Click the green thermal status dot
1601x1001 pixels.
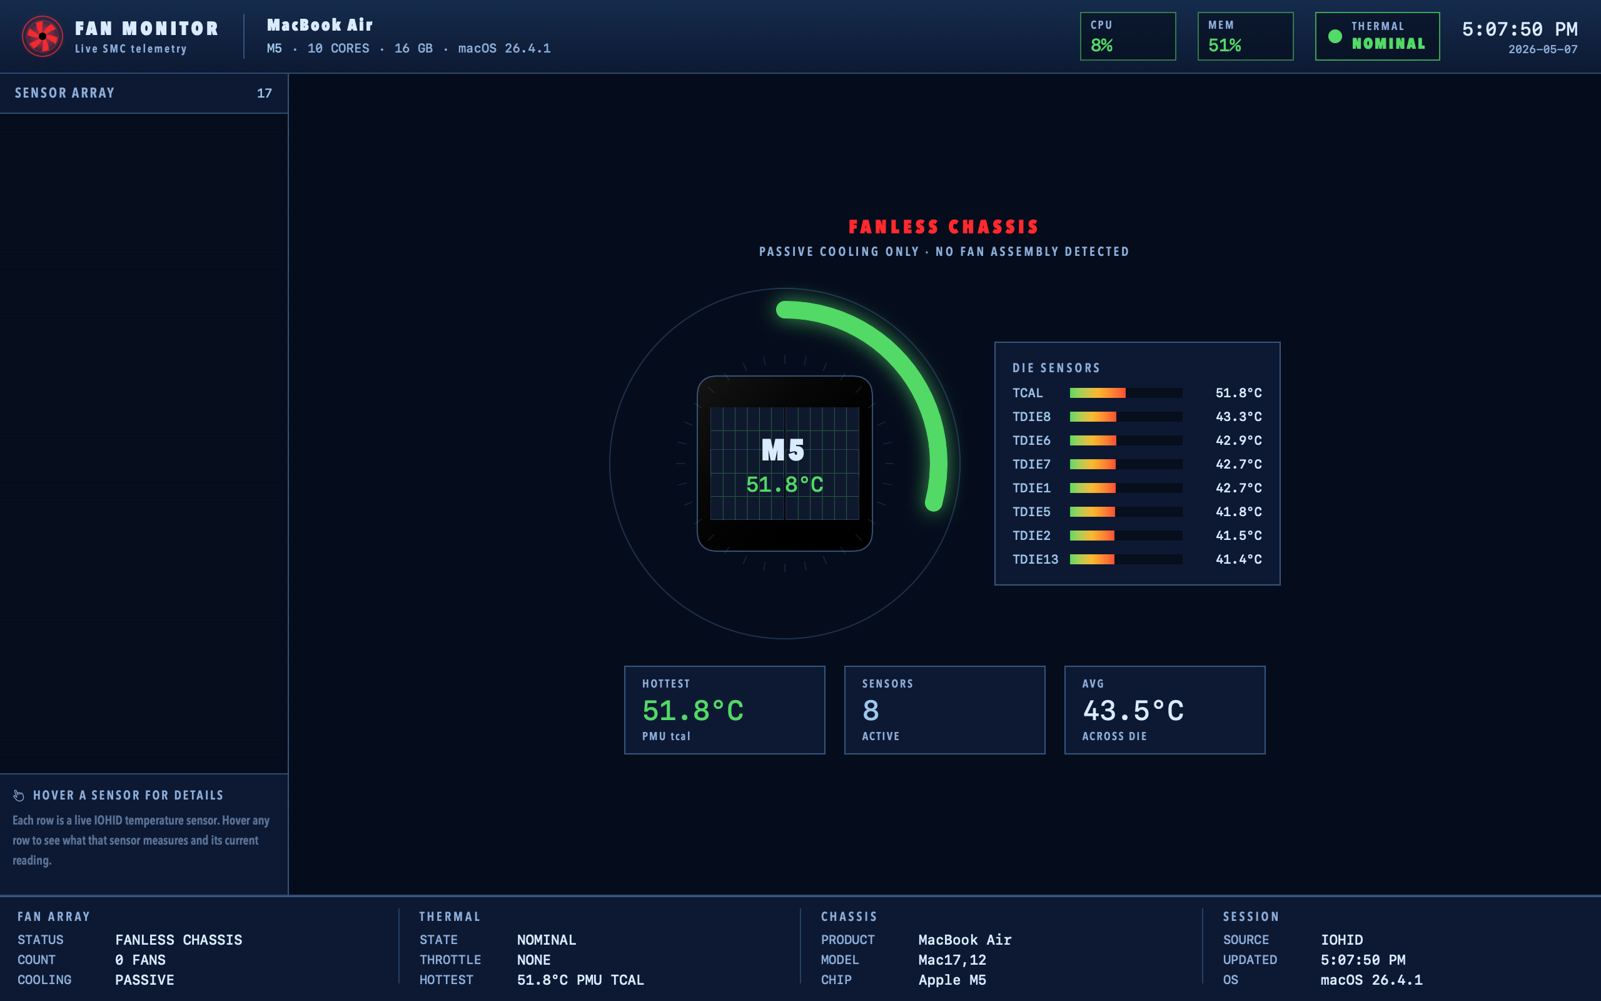click(1335, 36)
